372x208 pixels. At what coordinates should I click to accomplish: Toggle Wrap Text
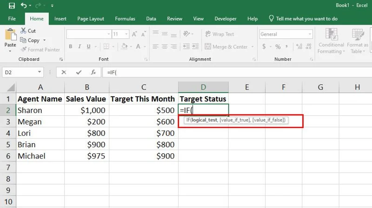219,34
